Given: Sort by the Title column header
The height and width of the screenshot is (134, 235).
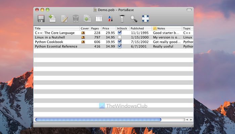Looking at the screenshot, I should pos(57,28).
